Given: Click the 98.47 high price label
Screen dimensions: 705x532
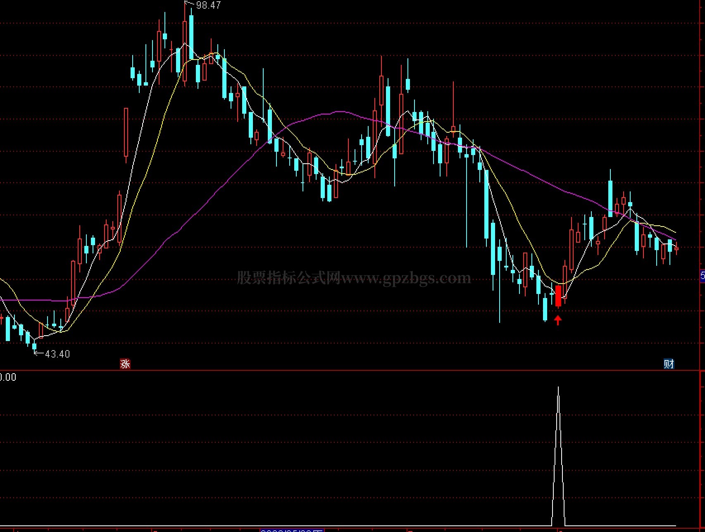Looking at the screenshot, I should [x=208, y=5].
